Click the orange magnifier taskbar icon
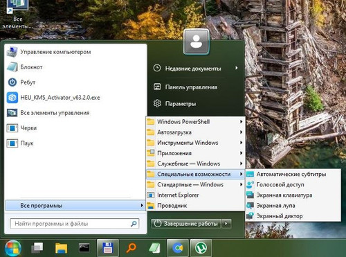 point(131,248)
